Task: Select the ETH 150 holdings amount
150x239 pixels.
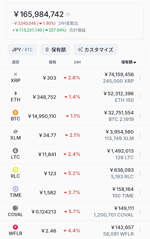Action: (x=124, y=100)
